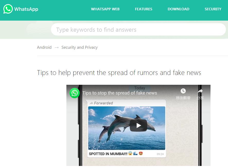
Task: Click the 09:24 message timestamp
Action: pyautogui.click(x=160, y=154)
